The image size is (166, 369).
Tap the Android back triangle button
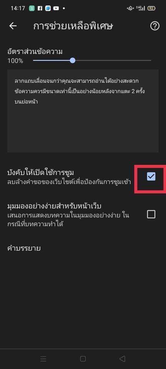pyautogui.click(x=122, y=359)
